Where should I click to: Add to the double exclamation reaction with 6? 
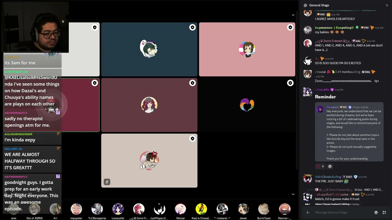click(320, 166)
